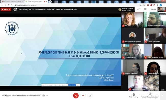Open the red shield extension icon
Screen dimensions: 166x100
[148, 5]
